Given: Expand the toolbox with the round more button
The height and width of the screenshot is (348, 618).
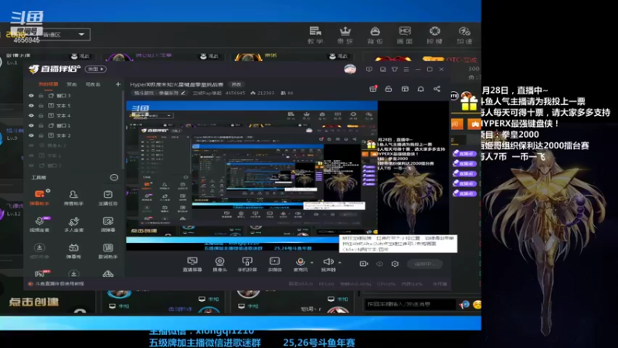Looking at the screenshot, I should click(x=114, y=178).
